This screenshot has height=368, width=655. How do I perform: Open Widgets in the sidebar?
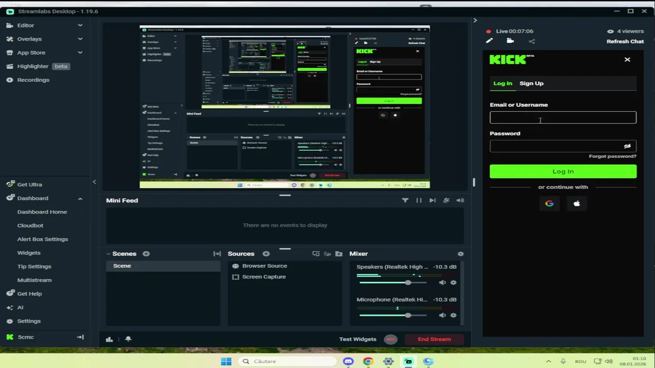pyautogui.click(x=29, y=253)
